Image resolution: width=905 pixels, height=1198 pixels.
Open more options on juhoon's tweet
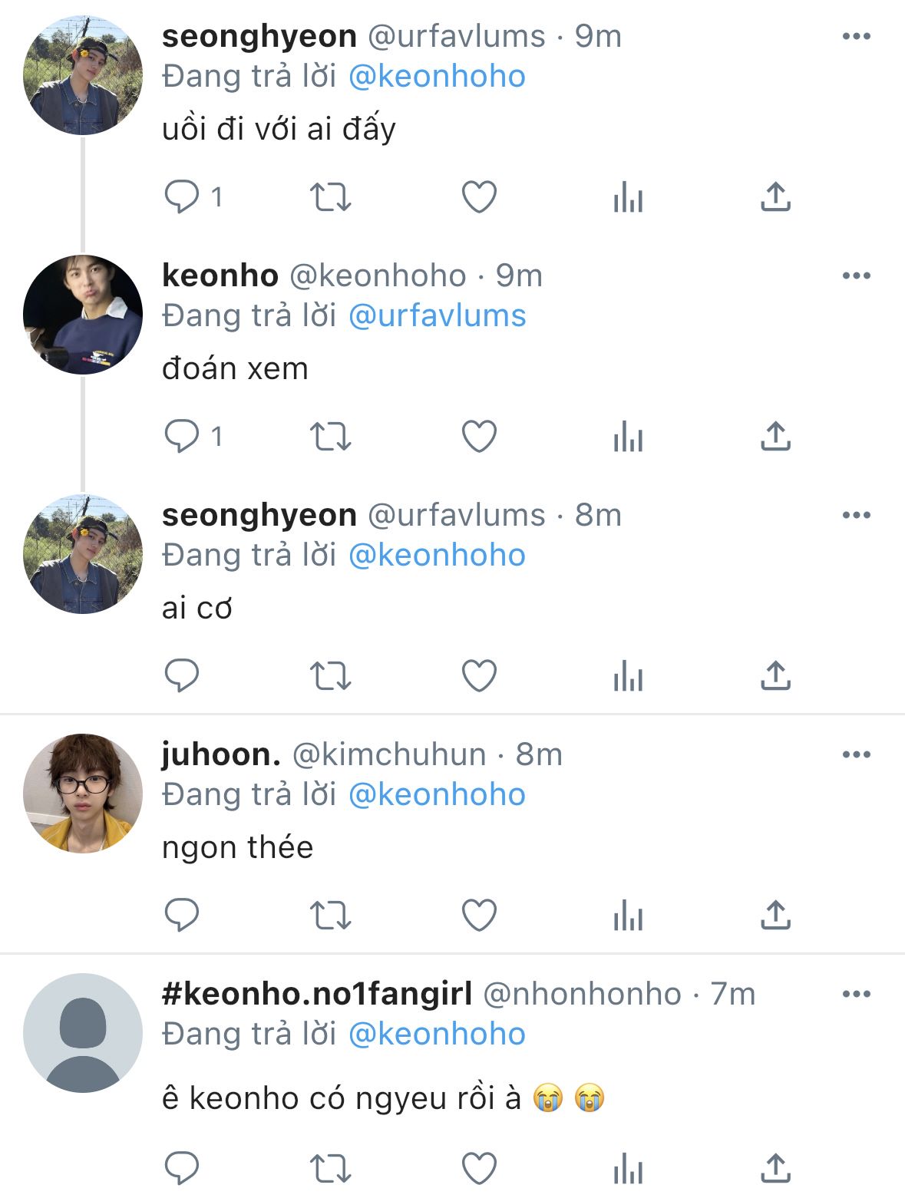coord(856,754)
